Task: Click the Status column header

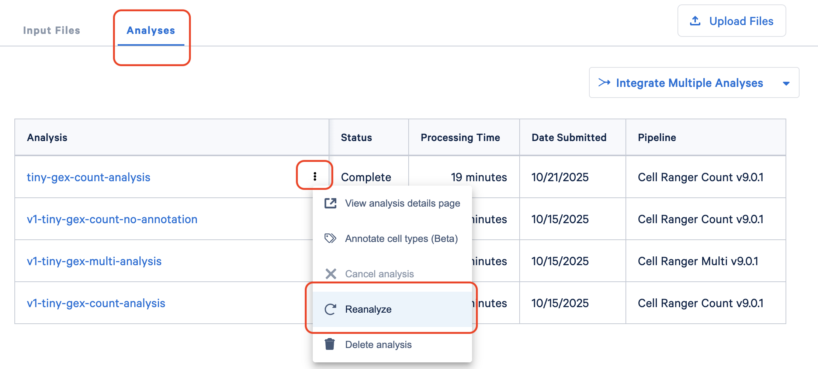Action: coord(356,137)
